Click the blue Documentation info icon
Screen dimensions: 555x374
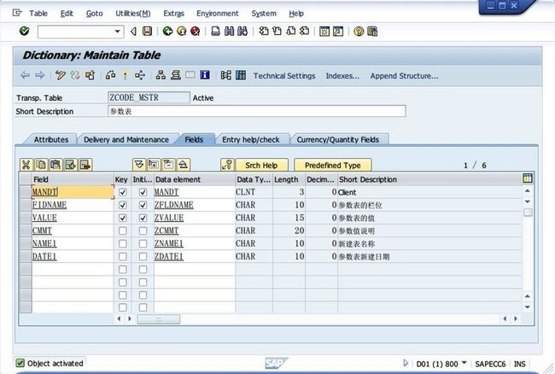[205, 75]
